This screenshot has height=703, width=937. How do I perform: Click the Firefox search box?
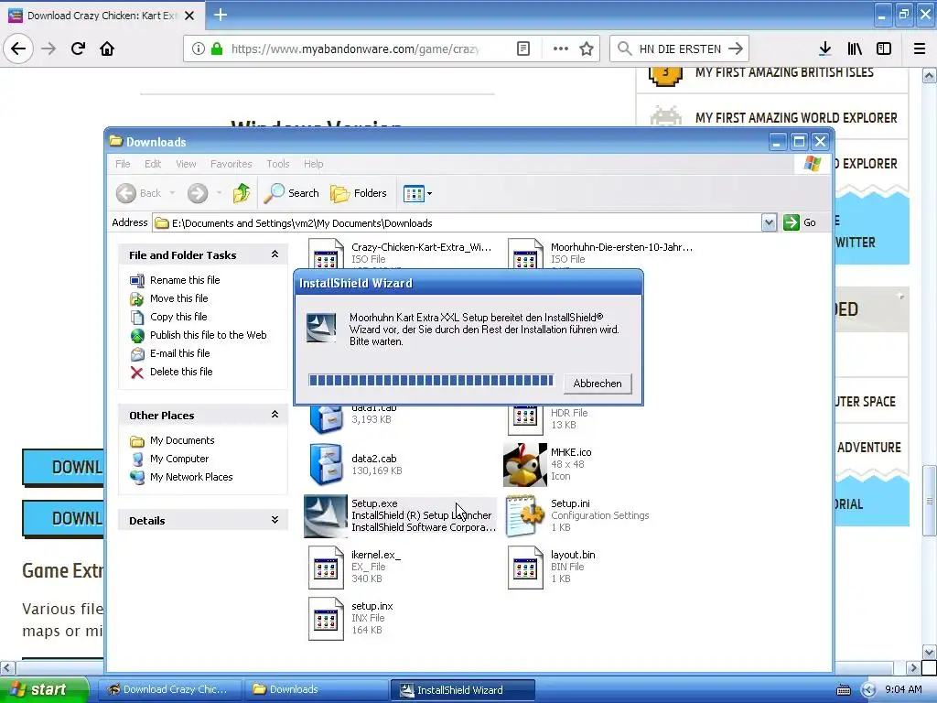[679, 49]
